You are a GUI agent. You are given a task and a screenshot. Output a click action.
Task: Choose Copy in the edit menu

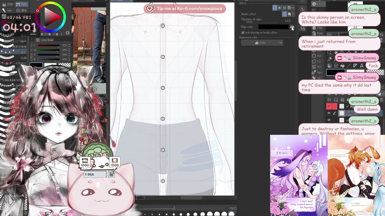pyautogui.click(x=318, y=28)
